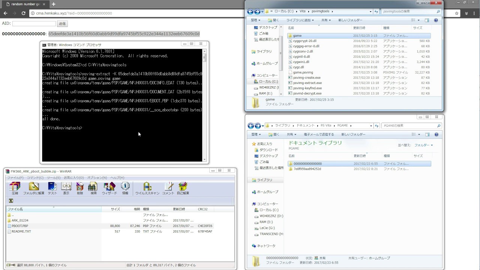Open view options dropdown in psvimgtools window
The image size is (480, 270).
(x=419, y=20)
